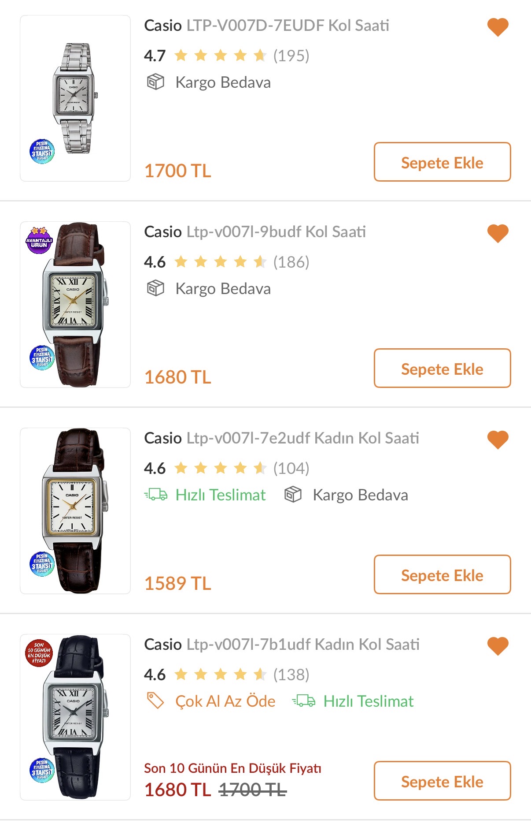Open the black strap watch image
531x831 pixels.
75,717
